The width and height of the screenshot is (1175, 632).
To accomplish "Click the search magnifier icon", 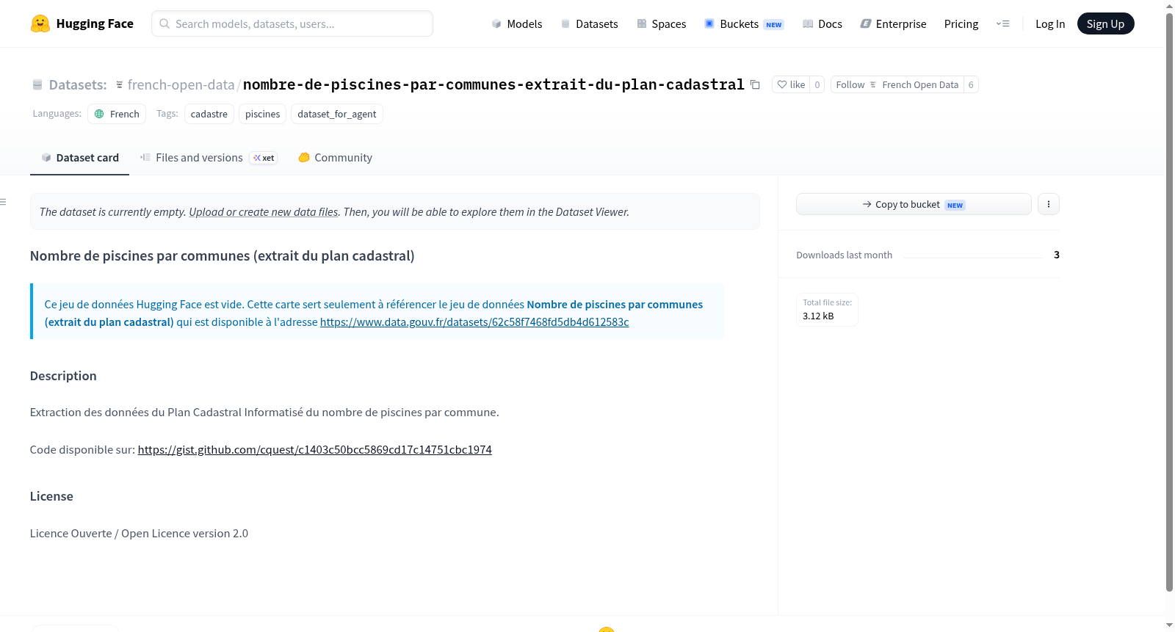I will coord(164,23).
